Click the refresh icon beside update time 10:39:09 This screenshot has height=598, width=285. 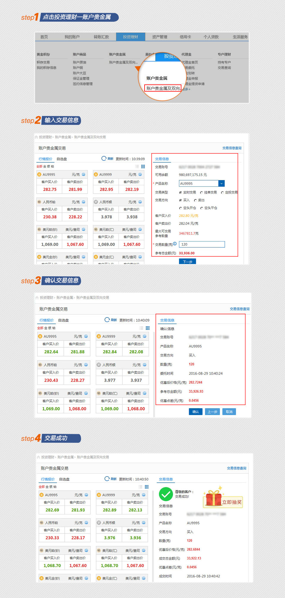104,158
